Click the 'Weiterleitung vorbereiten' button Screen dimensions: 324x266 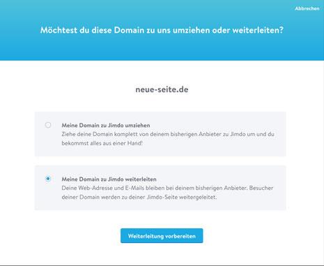point(162,236)
